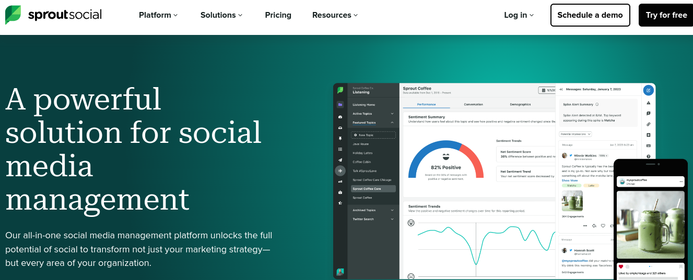The height and width of the screenshot is (280, 693).
Task: Click the keyboard icon in right rail
Action: click(648, 145)
